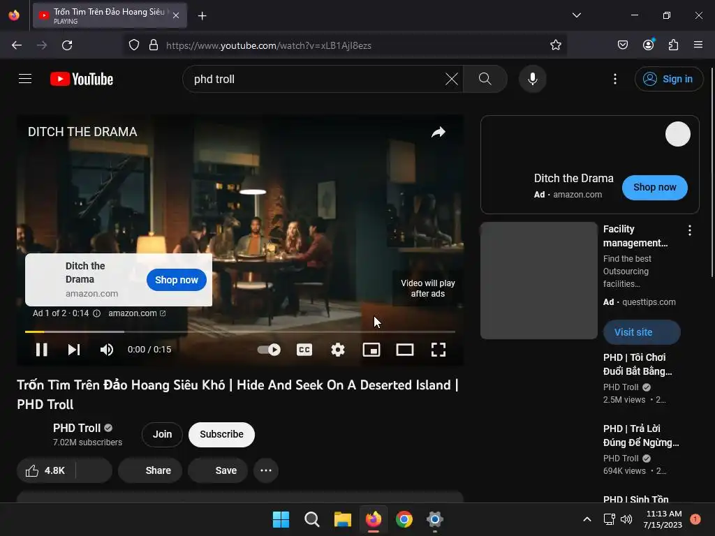Open a new browser tab
The image size is (715, 536).
(202, 16)
